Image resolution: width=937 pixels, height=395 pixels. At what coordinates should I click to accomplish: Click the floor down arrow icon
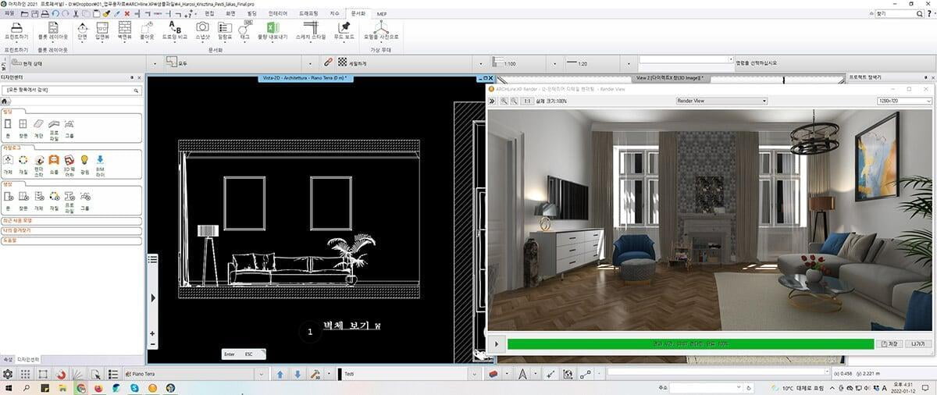(x=297, y=375)
